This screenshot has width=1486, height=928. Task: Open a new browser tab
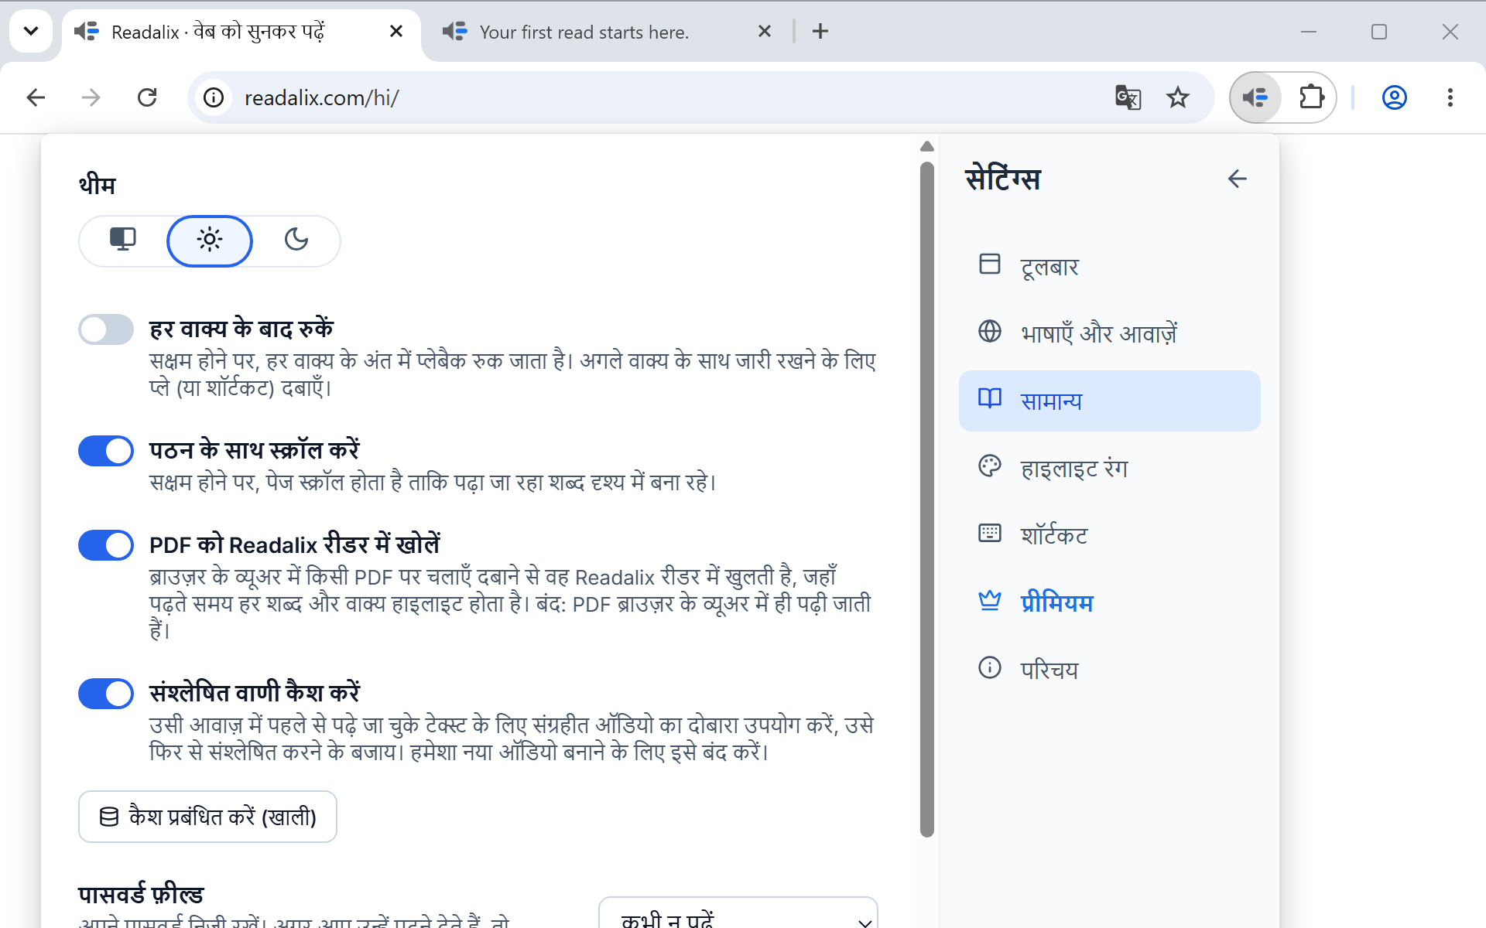pyautogui.click(x=820, y=32)
